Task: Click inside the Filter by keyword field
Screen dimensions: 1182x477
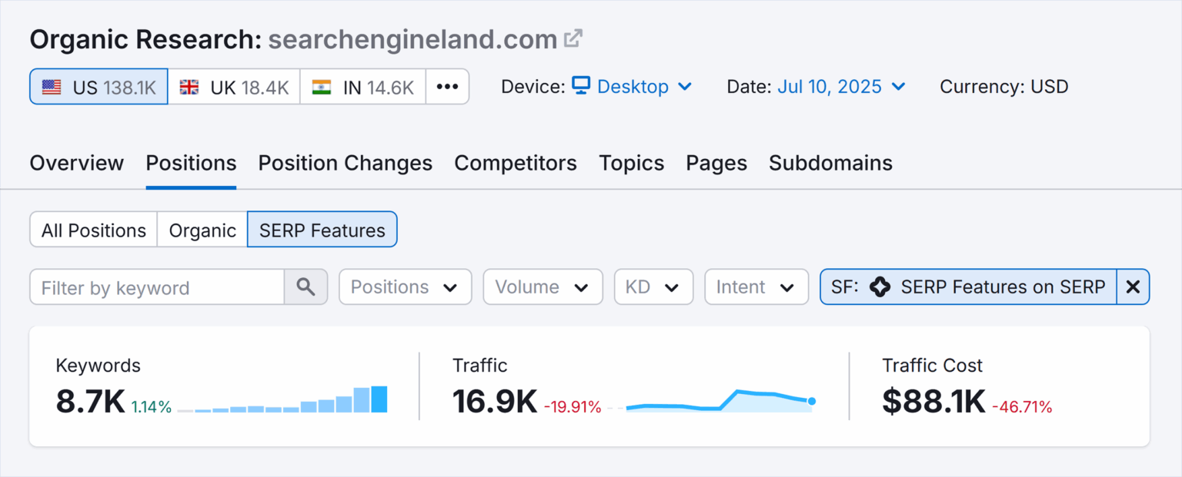Action: 154,287
